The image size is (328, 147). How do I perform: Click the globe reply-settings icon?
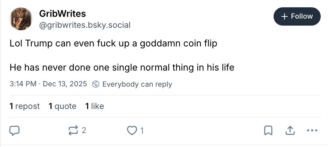click(x=96, y=84)
